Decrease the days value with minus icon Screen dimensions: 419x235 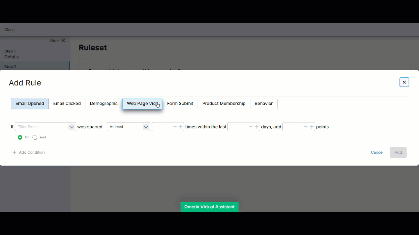(x=251, y=127)
